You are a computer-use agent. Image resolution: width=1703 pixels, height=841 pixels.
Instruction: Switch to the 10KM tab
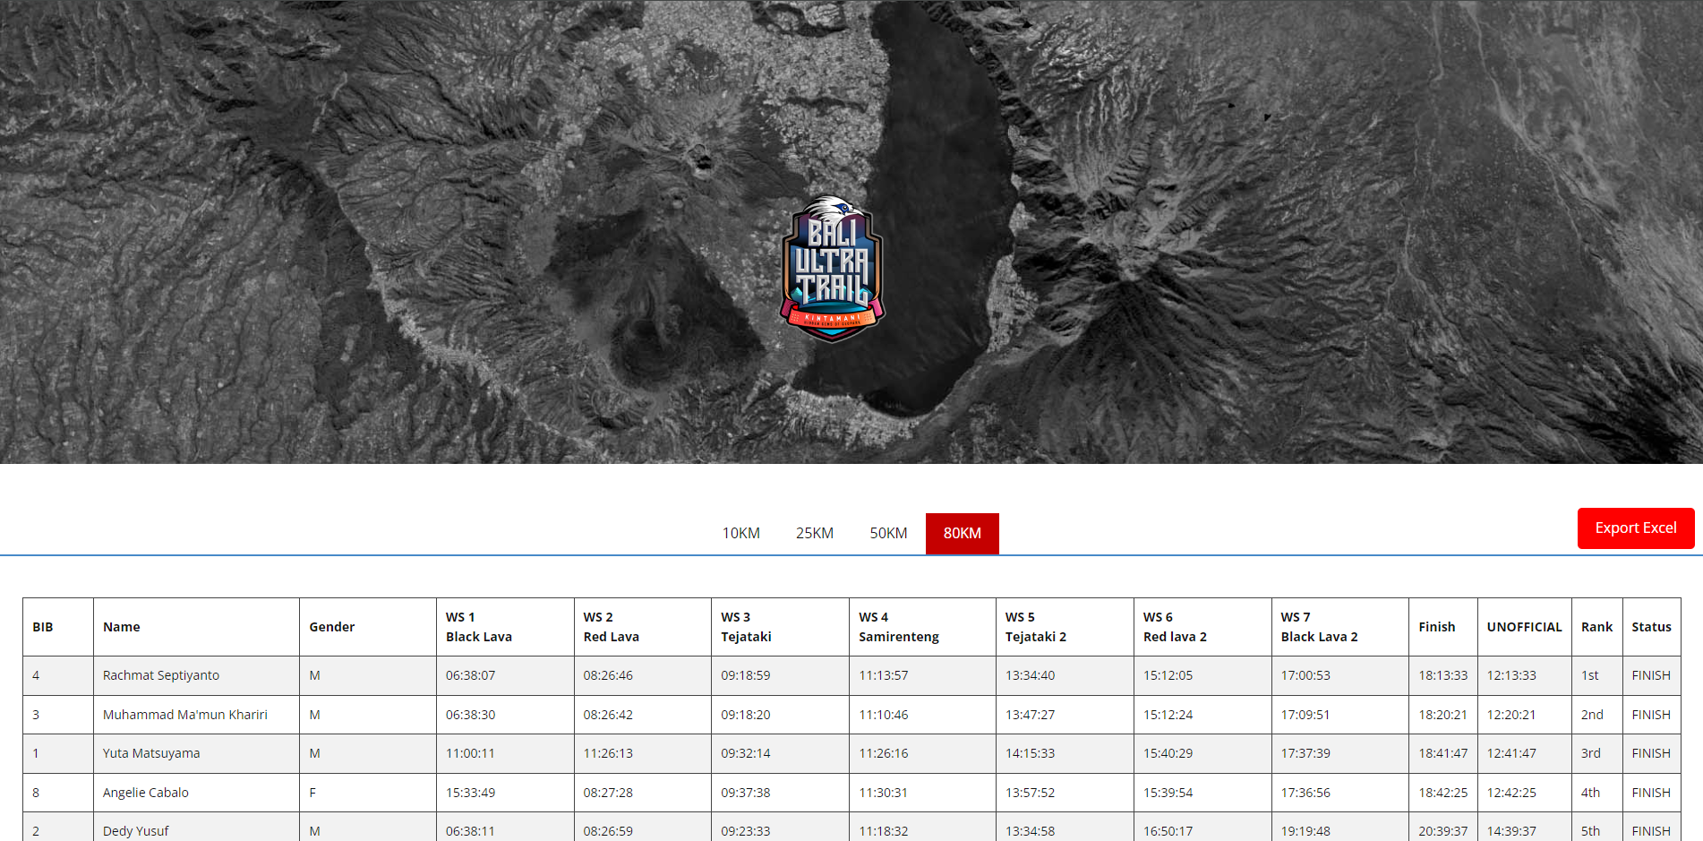(x=740, y=533)
